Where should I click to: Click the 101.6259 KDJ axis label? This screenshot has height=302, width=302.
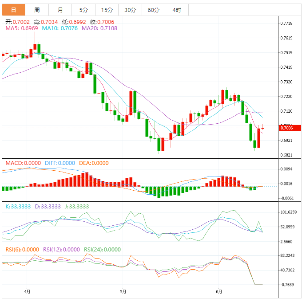click(289, 212)
